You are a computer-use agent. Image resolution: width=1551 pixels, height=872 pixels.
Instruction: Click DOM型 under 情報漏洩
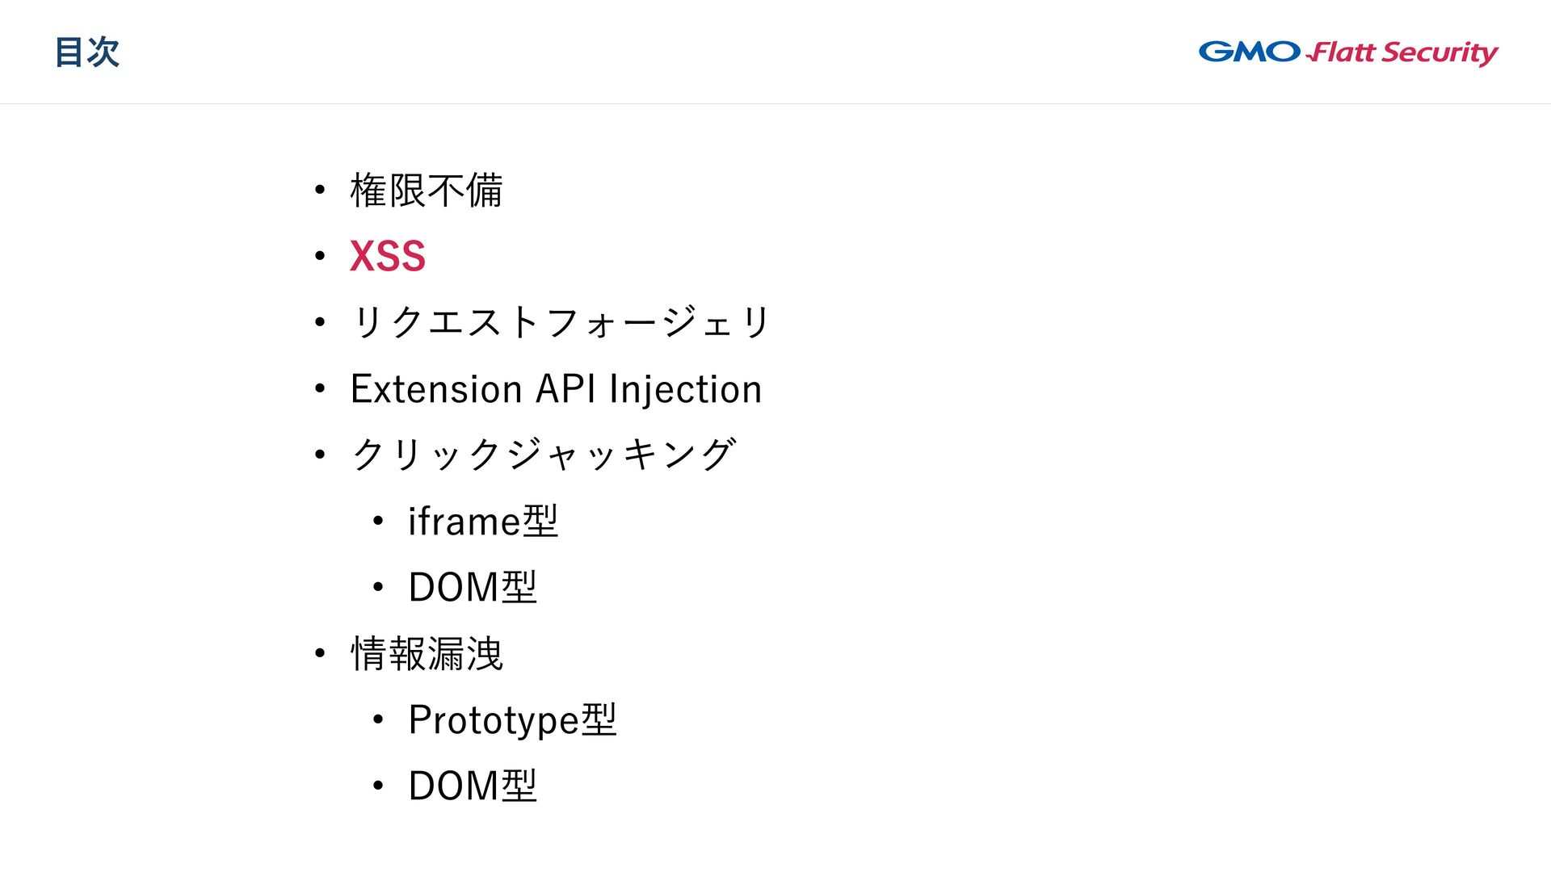coord(473,786)
